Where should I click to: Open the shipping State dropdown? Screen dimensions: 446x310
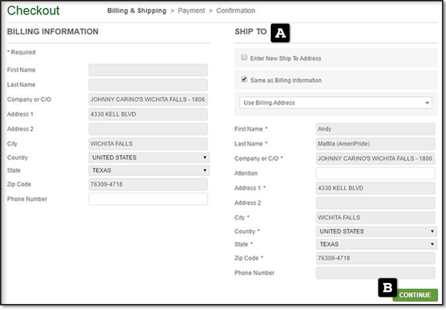coord(376,244)
